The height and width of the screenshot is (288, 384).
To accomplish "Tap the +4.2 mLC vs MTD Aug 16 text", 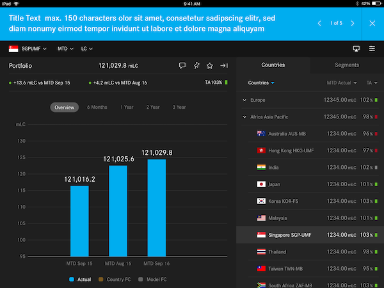I will [120, 83].
